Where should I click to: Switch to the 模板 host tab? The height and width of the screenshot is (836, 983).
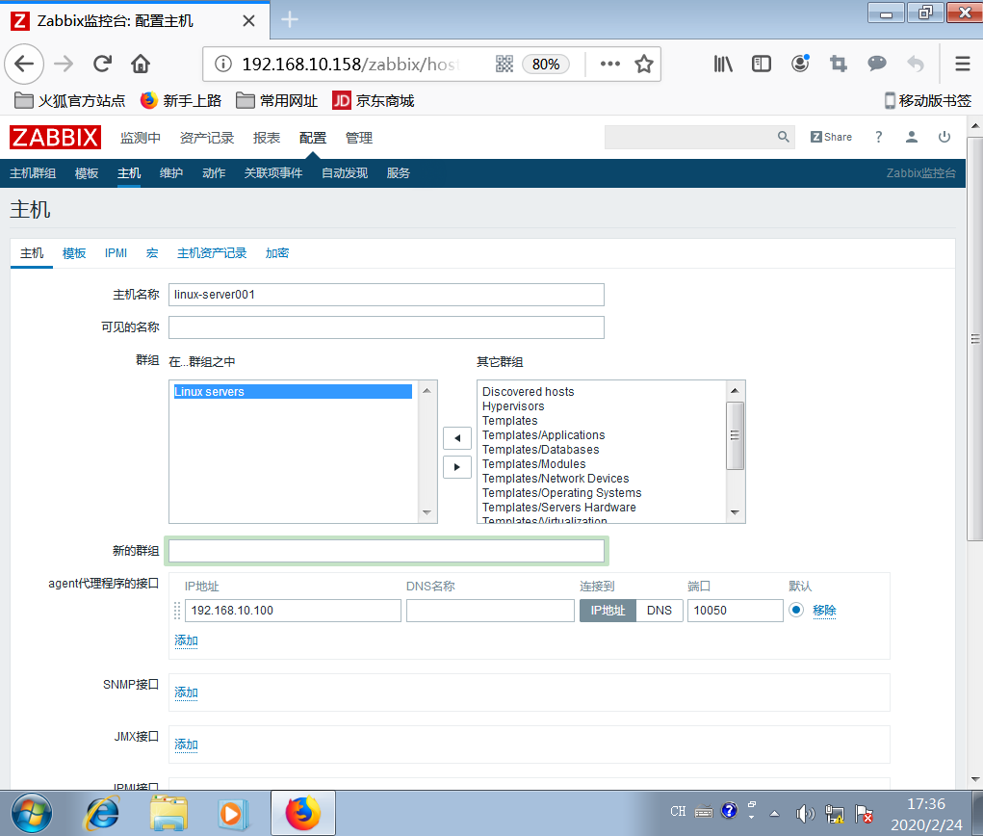74,253
